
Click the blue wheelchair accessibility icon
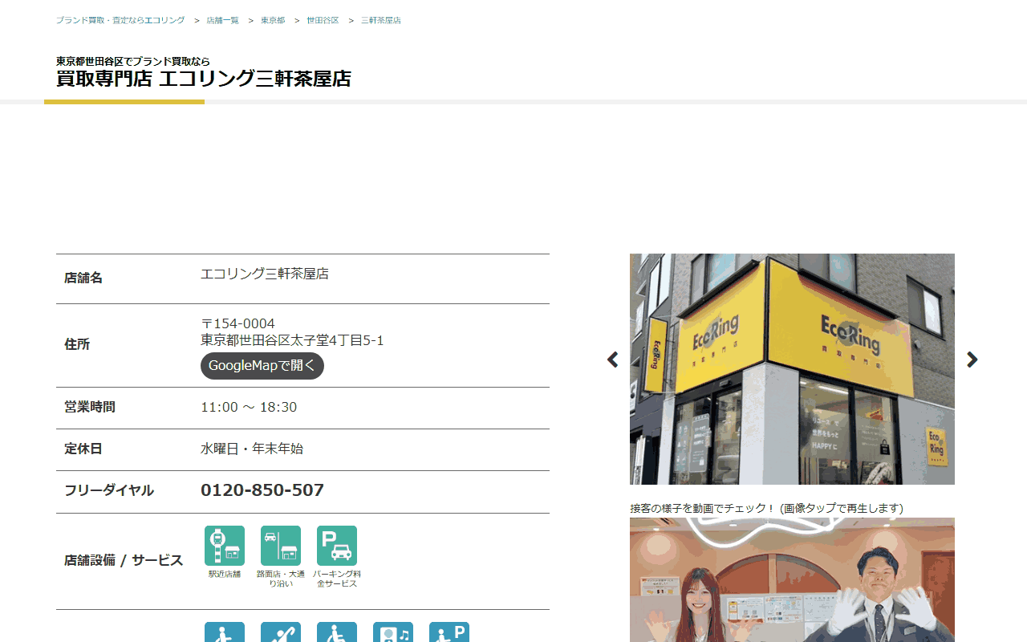click(337, 632)
